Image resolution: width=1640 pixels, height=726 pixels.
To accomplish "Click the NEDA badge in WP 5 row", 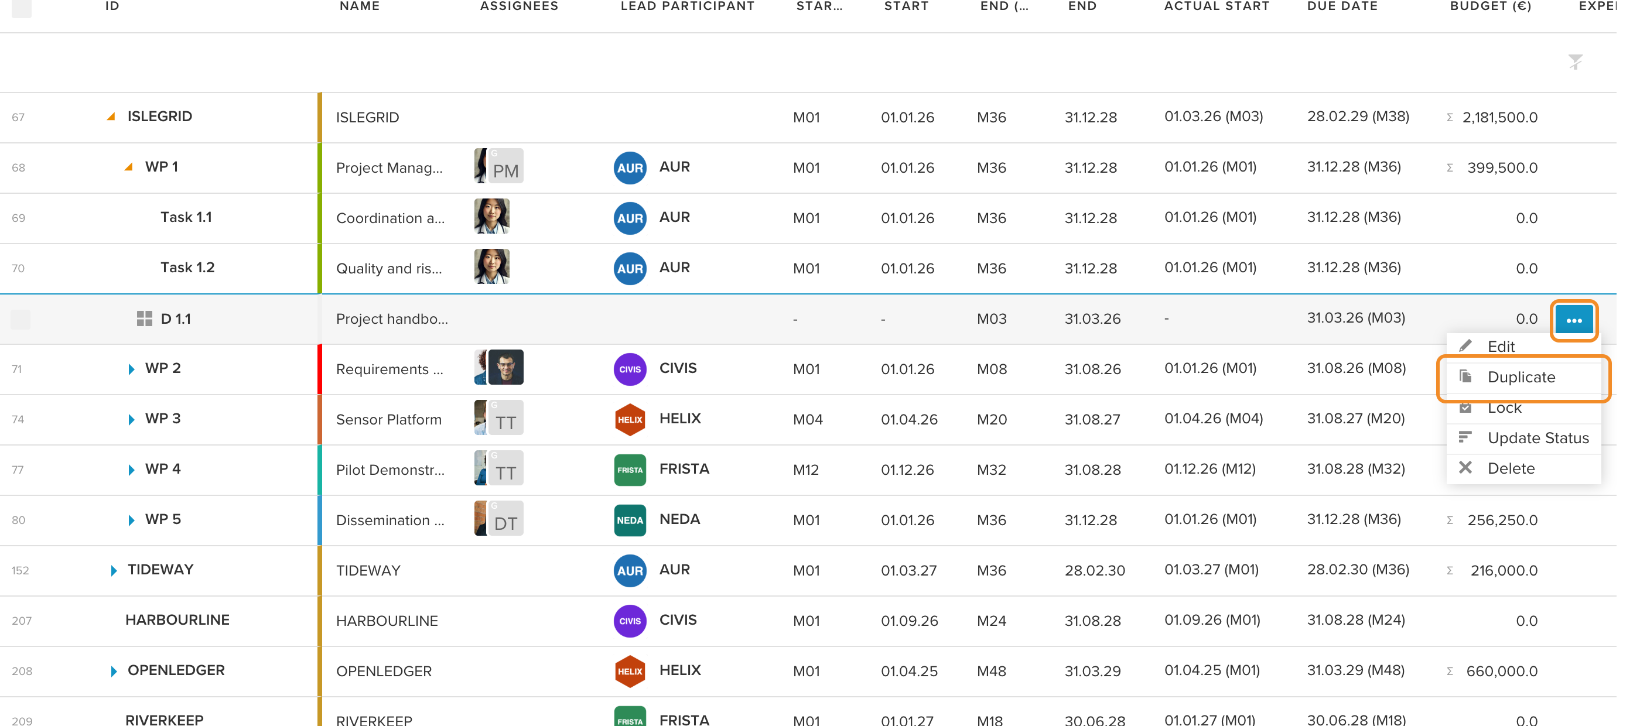I will [630, 520].
